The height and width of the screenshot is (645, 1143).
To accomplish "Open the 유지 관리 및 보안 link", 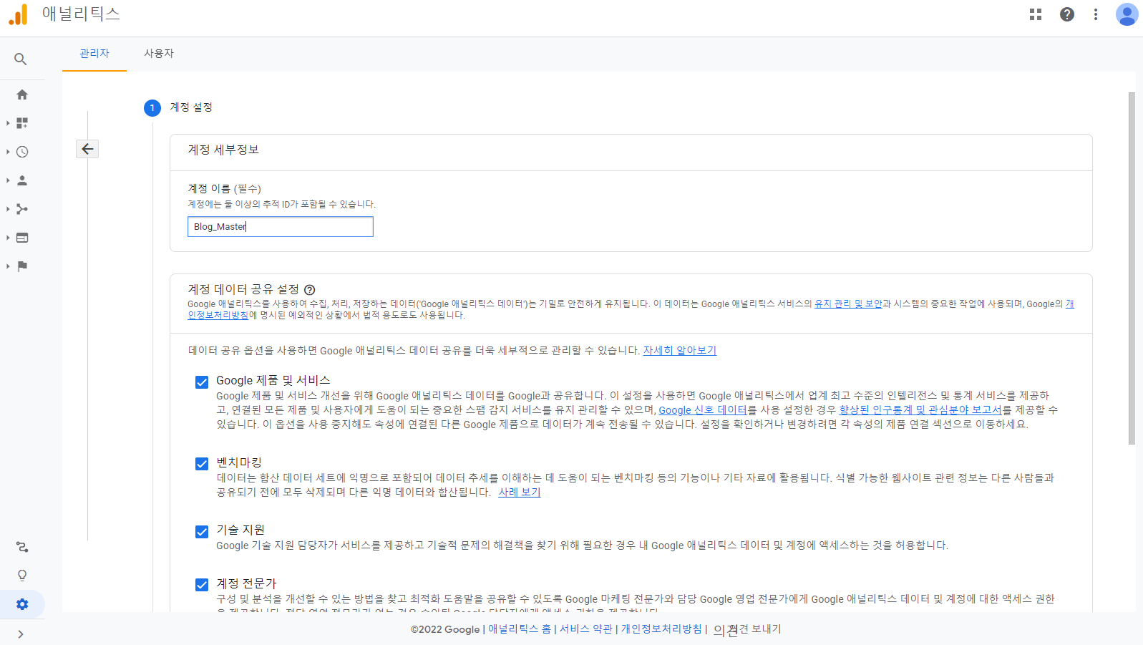I will [x=848, y=304].
